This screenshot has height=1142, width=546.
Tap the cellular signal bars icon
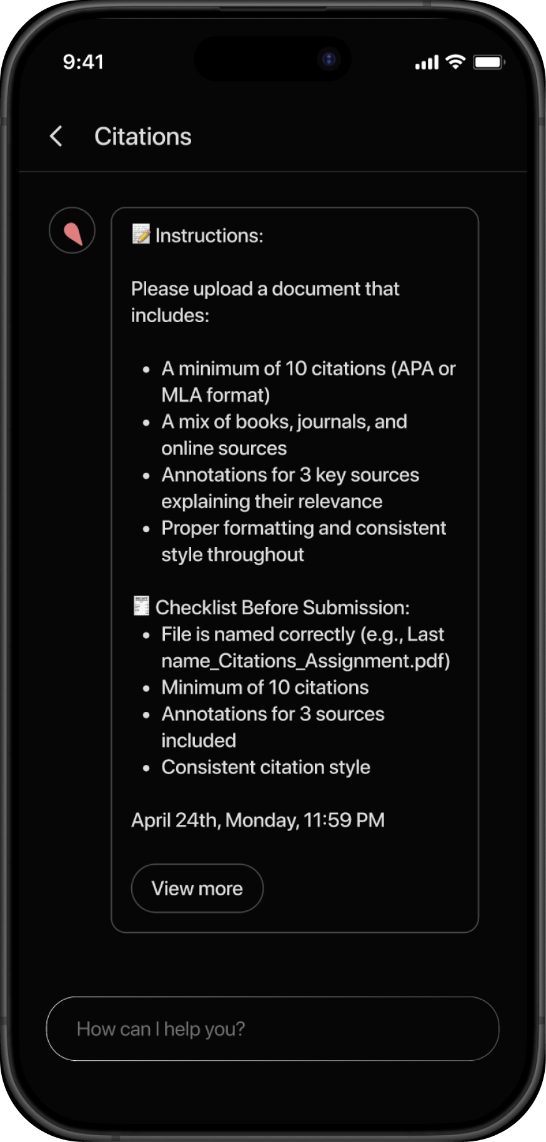(x=427, y=62)
